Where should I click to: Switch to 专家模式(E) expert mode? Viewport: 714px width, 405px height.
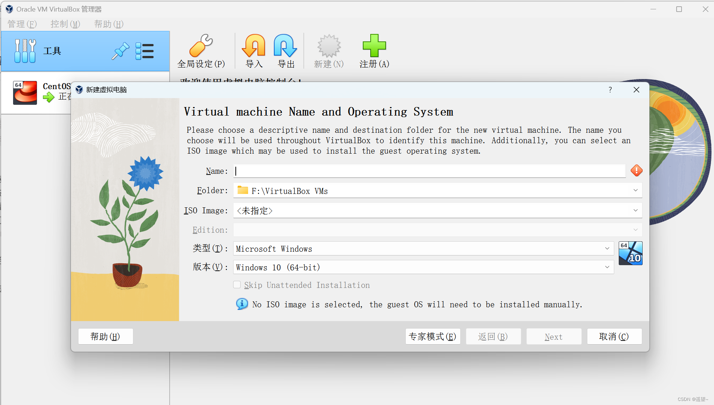point(433,336)
